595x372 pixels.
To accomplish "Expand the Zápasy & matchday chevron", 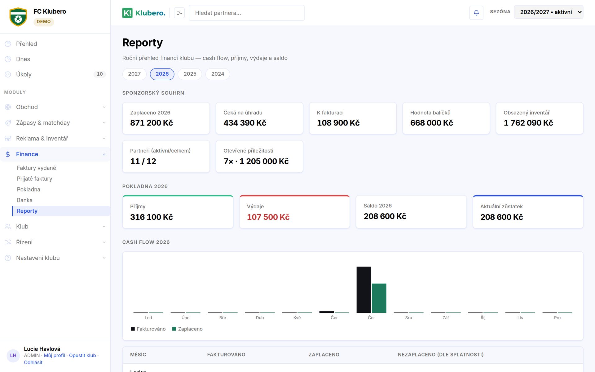I will 104,123.
